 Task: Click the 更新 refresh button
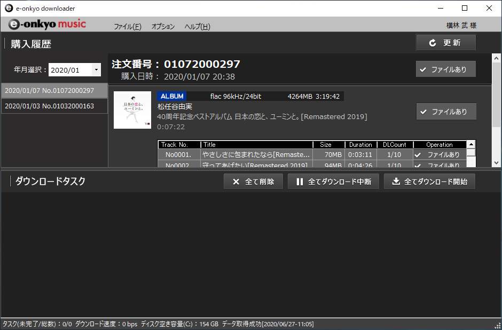coord(445,43)
